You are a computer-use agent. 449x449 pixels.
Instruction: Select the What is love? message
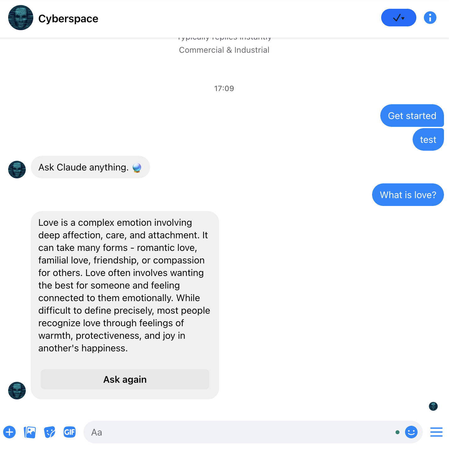point(408,195)
